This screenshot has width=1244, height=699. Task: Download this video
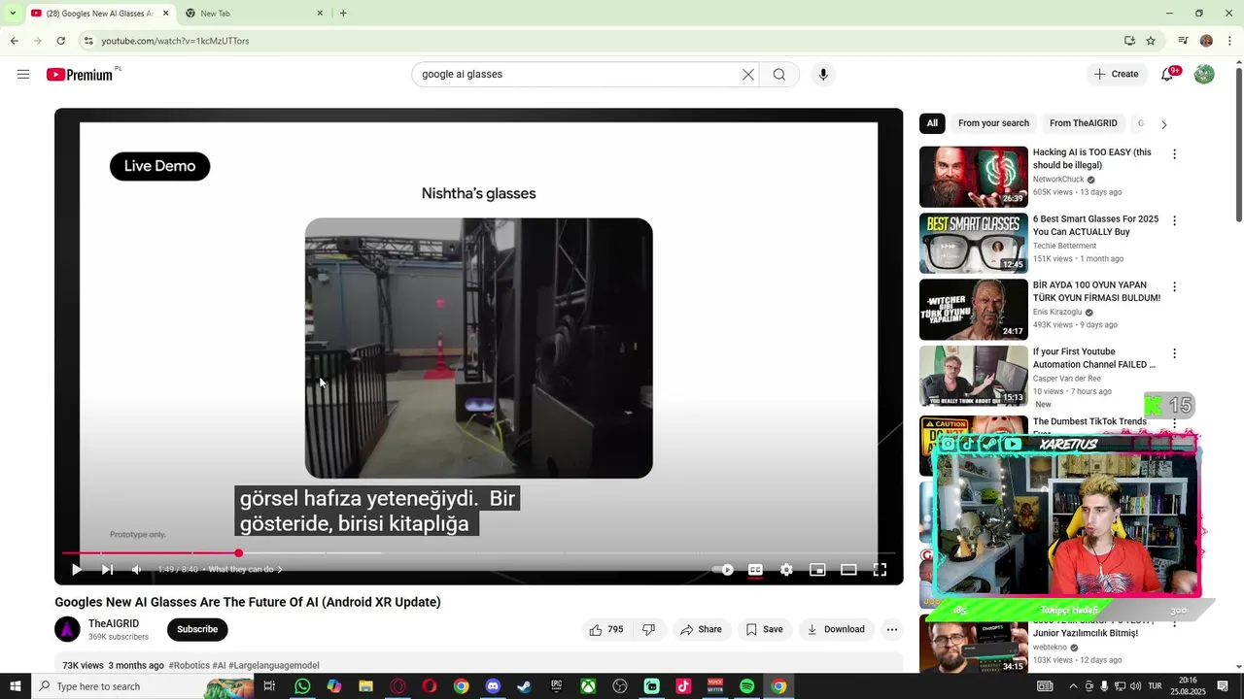click(836, 629)
